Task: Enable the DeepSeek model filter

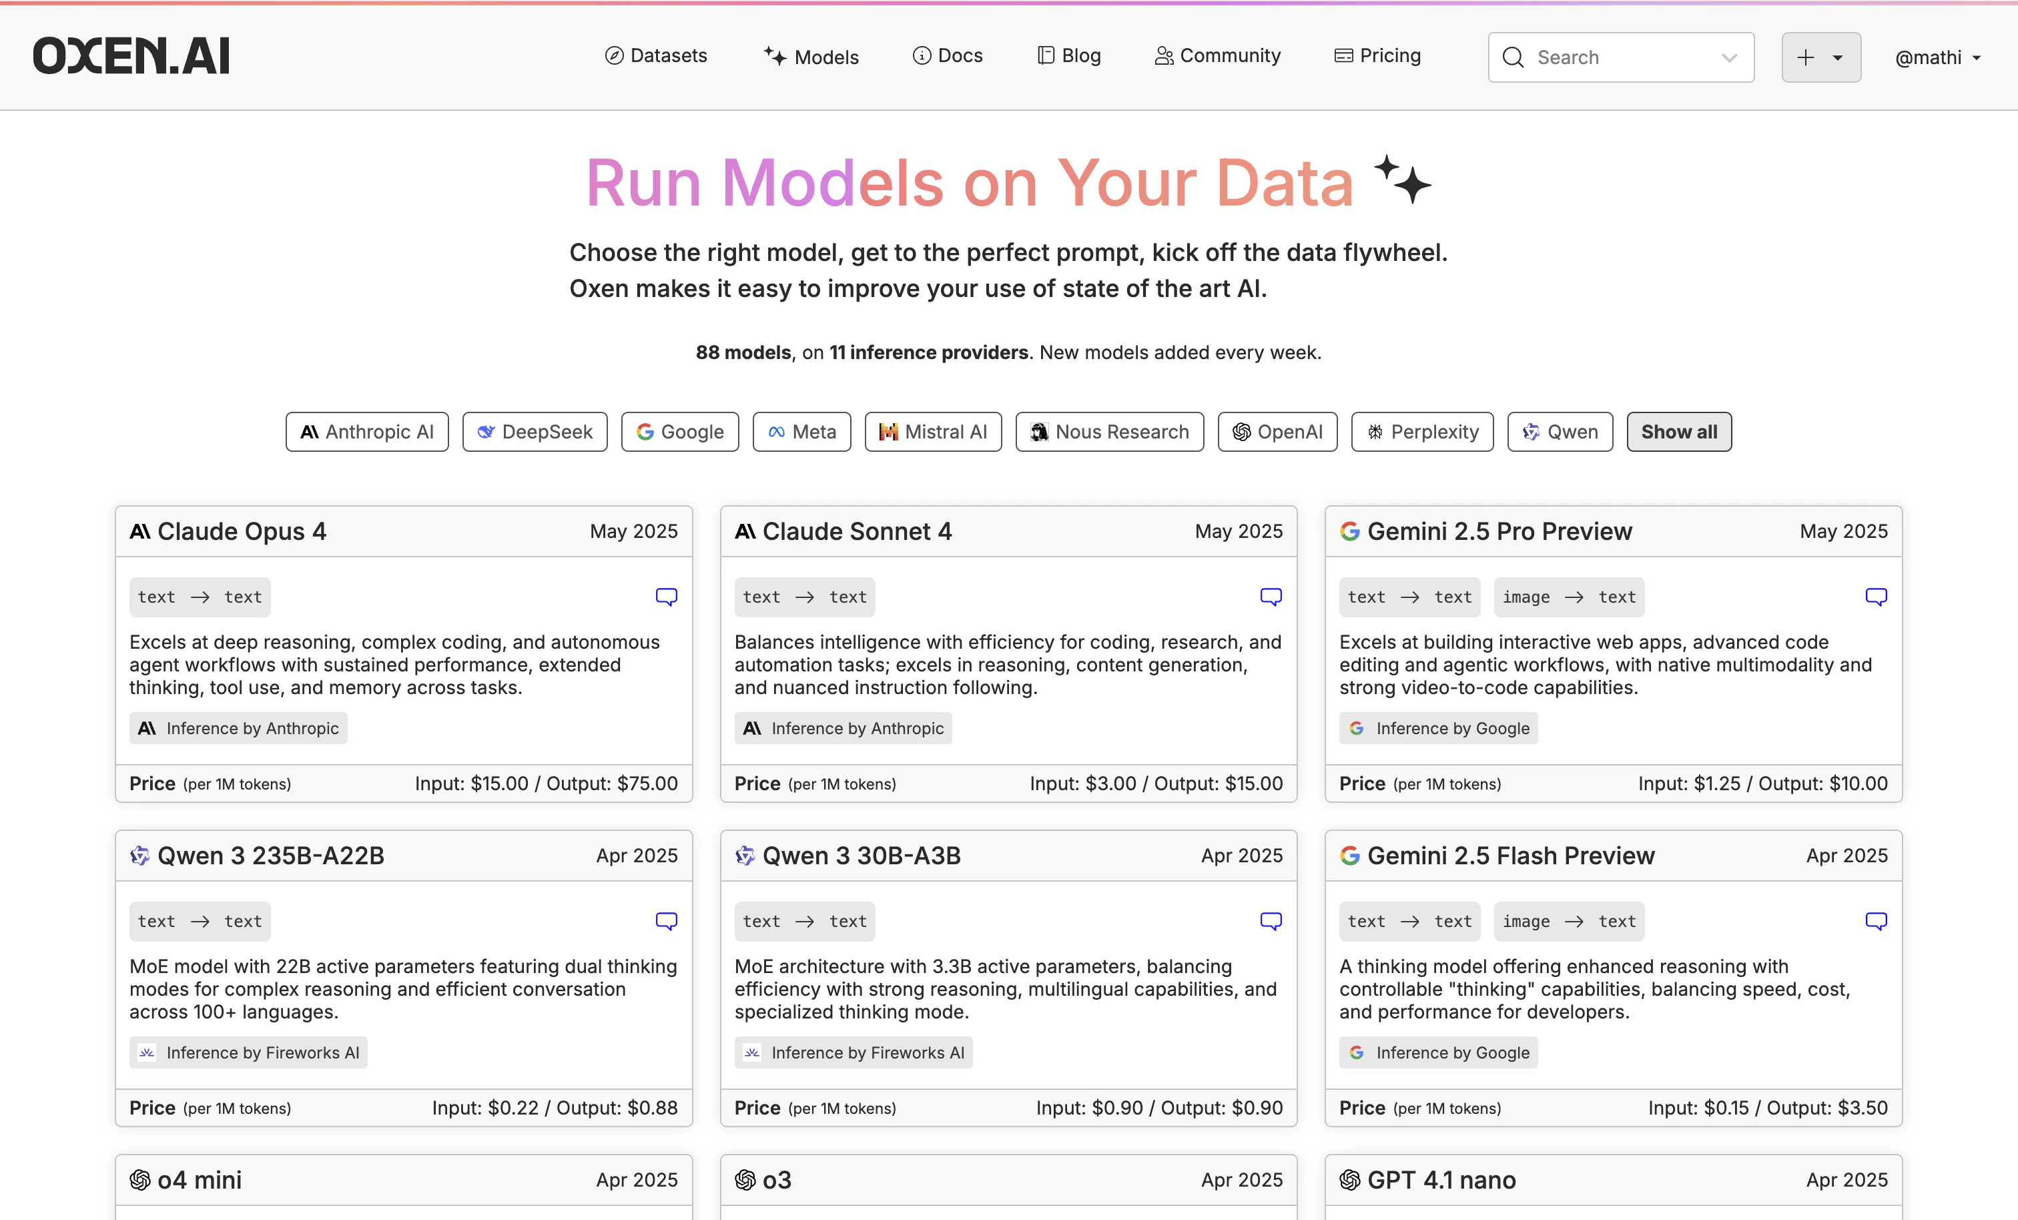Action: (x=534, y=432)
